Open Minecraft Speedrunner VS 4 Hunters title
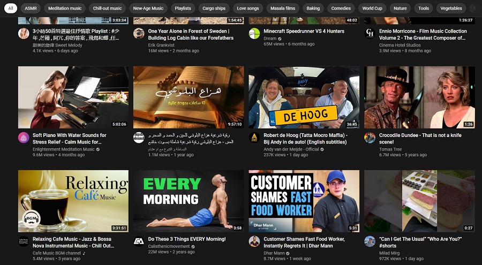The width and height of the screenshot is (482, 265). (304, 31)
